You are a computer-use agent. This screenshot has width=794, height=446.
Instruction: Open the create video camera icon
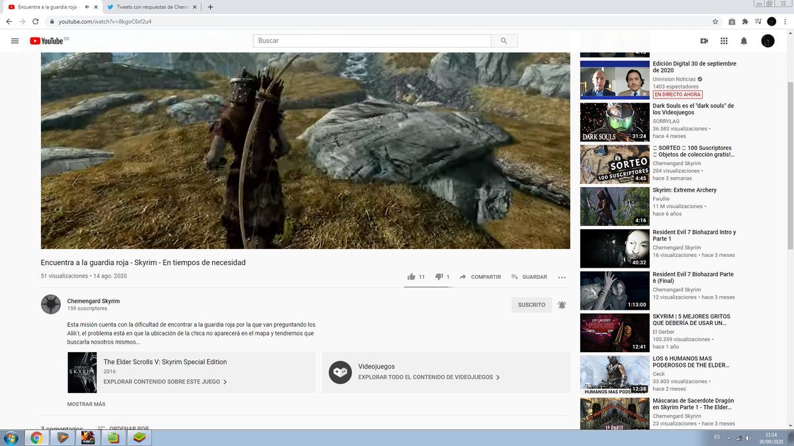(x=704, y=41)
